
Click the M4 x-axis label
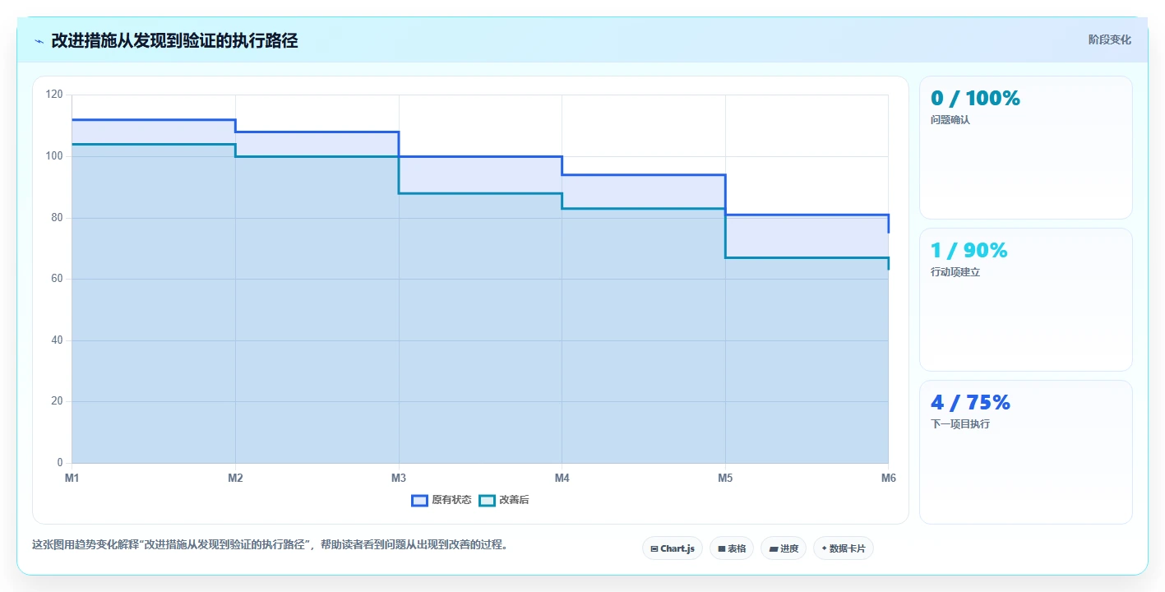tap(562, 478)
